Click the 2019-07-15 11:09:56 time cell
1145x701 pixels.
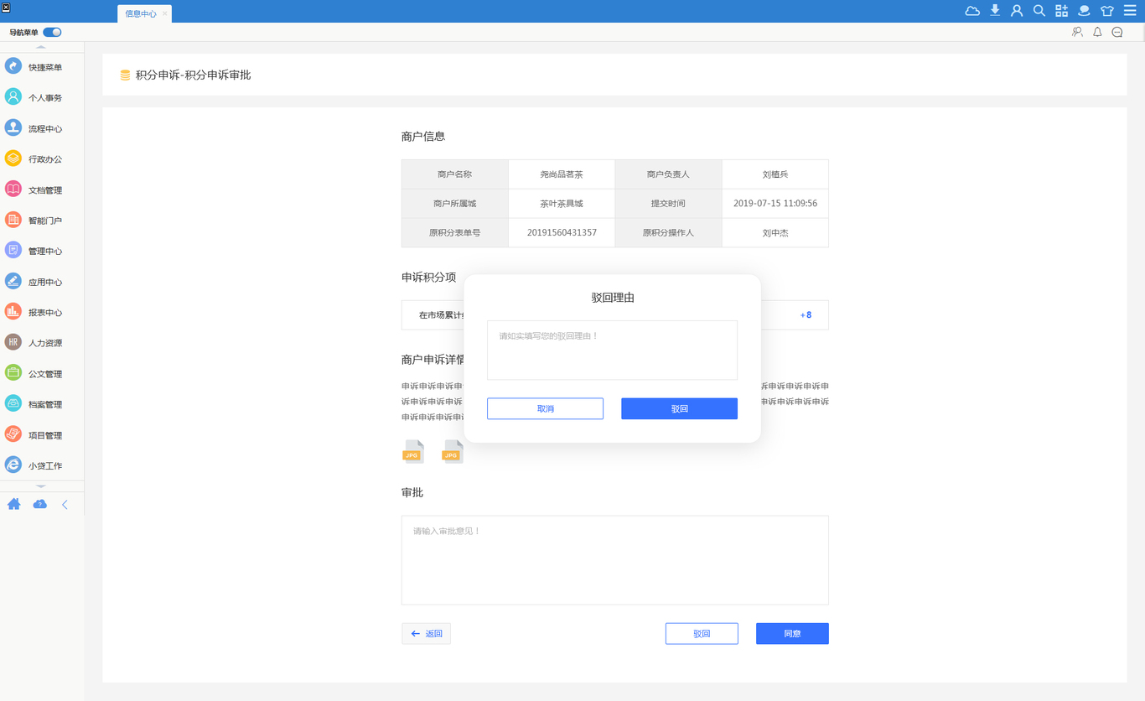pyautogui.click(x=775, y=204)
